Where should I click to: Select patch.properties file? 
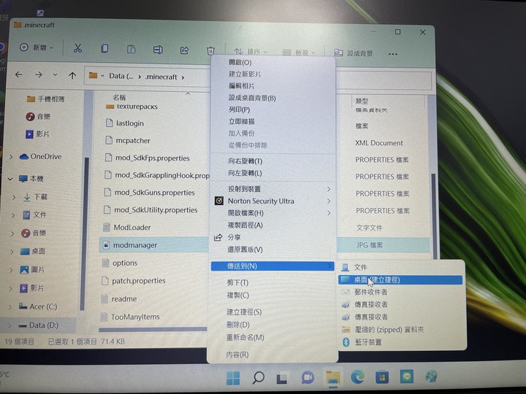(x=134, y=281)
